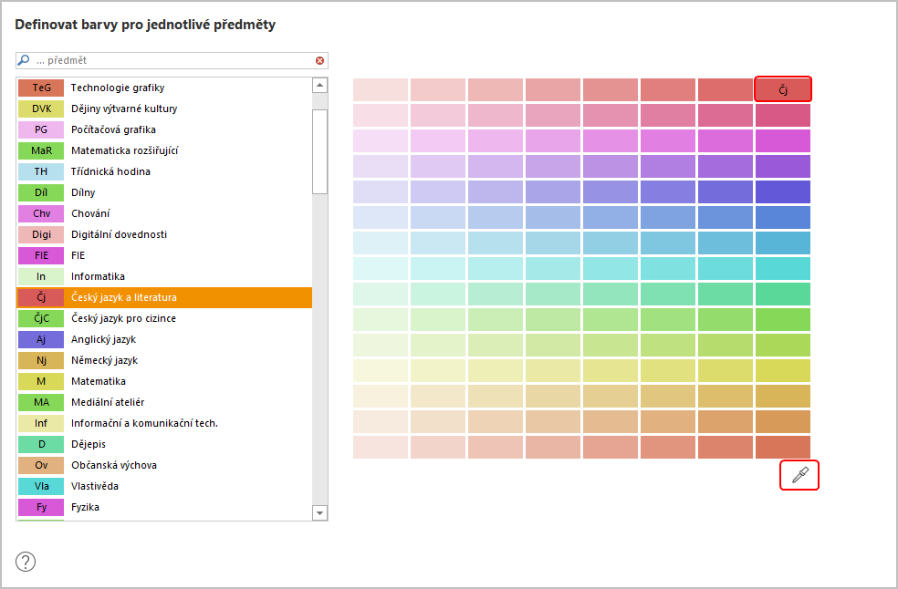Image resolution: width=898 pixels, height=589 pixels.
Task: Pick the palest pink swatch in top row
Action: click(381, 90)
